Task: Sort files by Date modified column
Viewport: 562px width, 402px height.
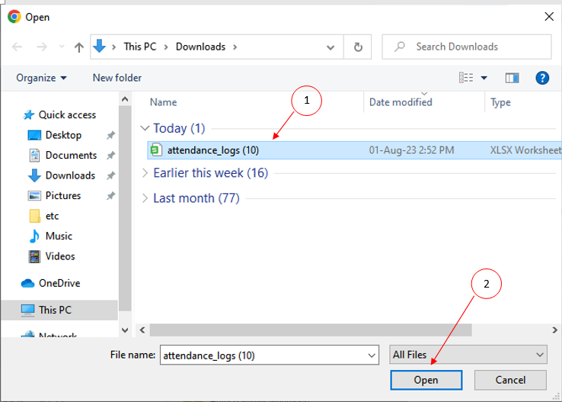Action: [401, 102]
